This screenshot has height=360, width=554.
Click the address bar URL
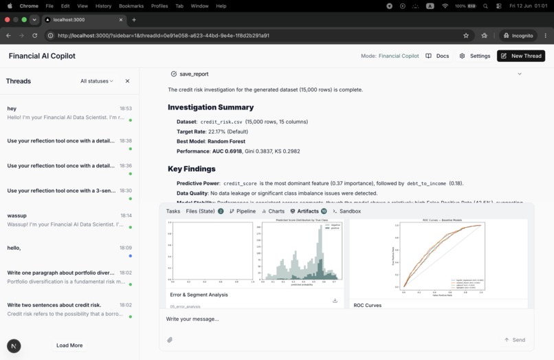click(x=163, y=35)
